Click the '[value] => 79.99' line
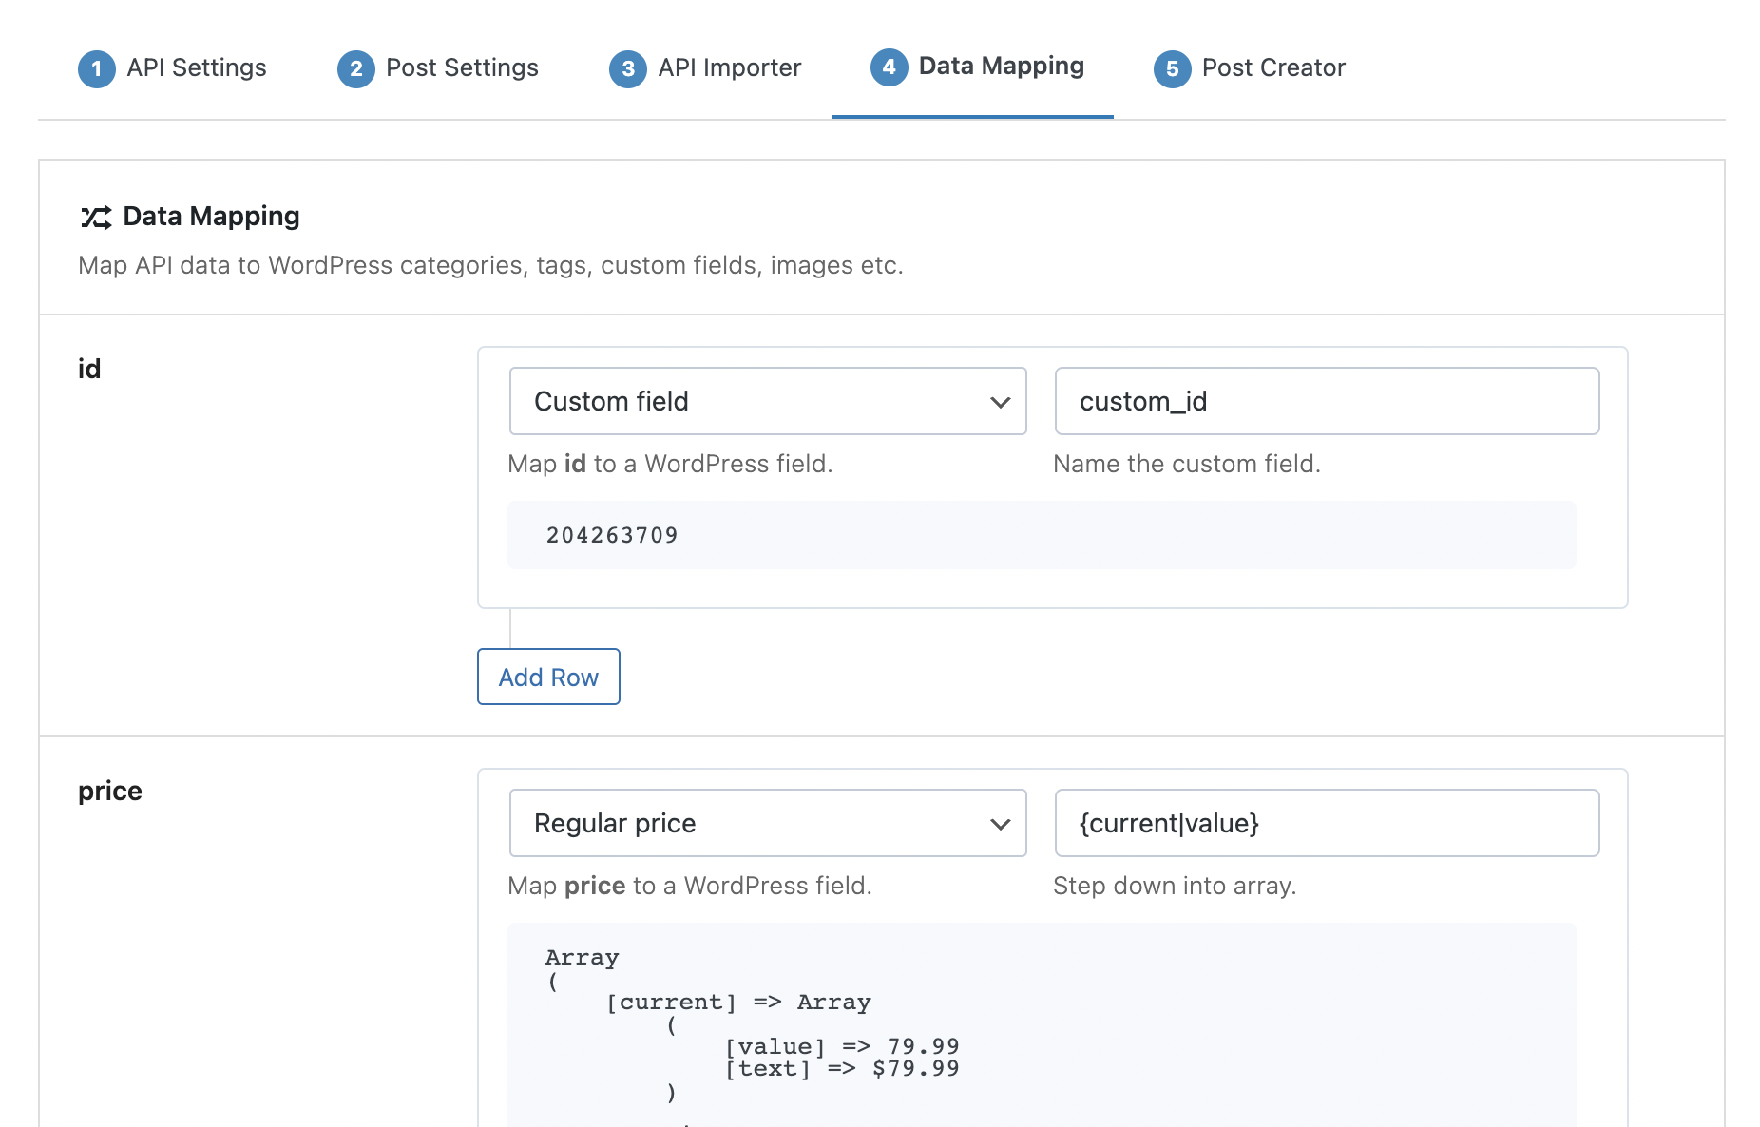The width and height of the screenshot is (1760, 1127). coord(842,1046)
